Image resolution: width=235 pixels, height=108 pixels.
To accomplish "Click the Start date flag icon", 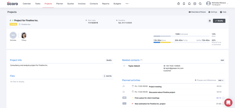I will coord(86,20).
